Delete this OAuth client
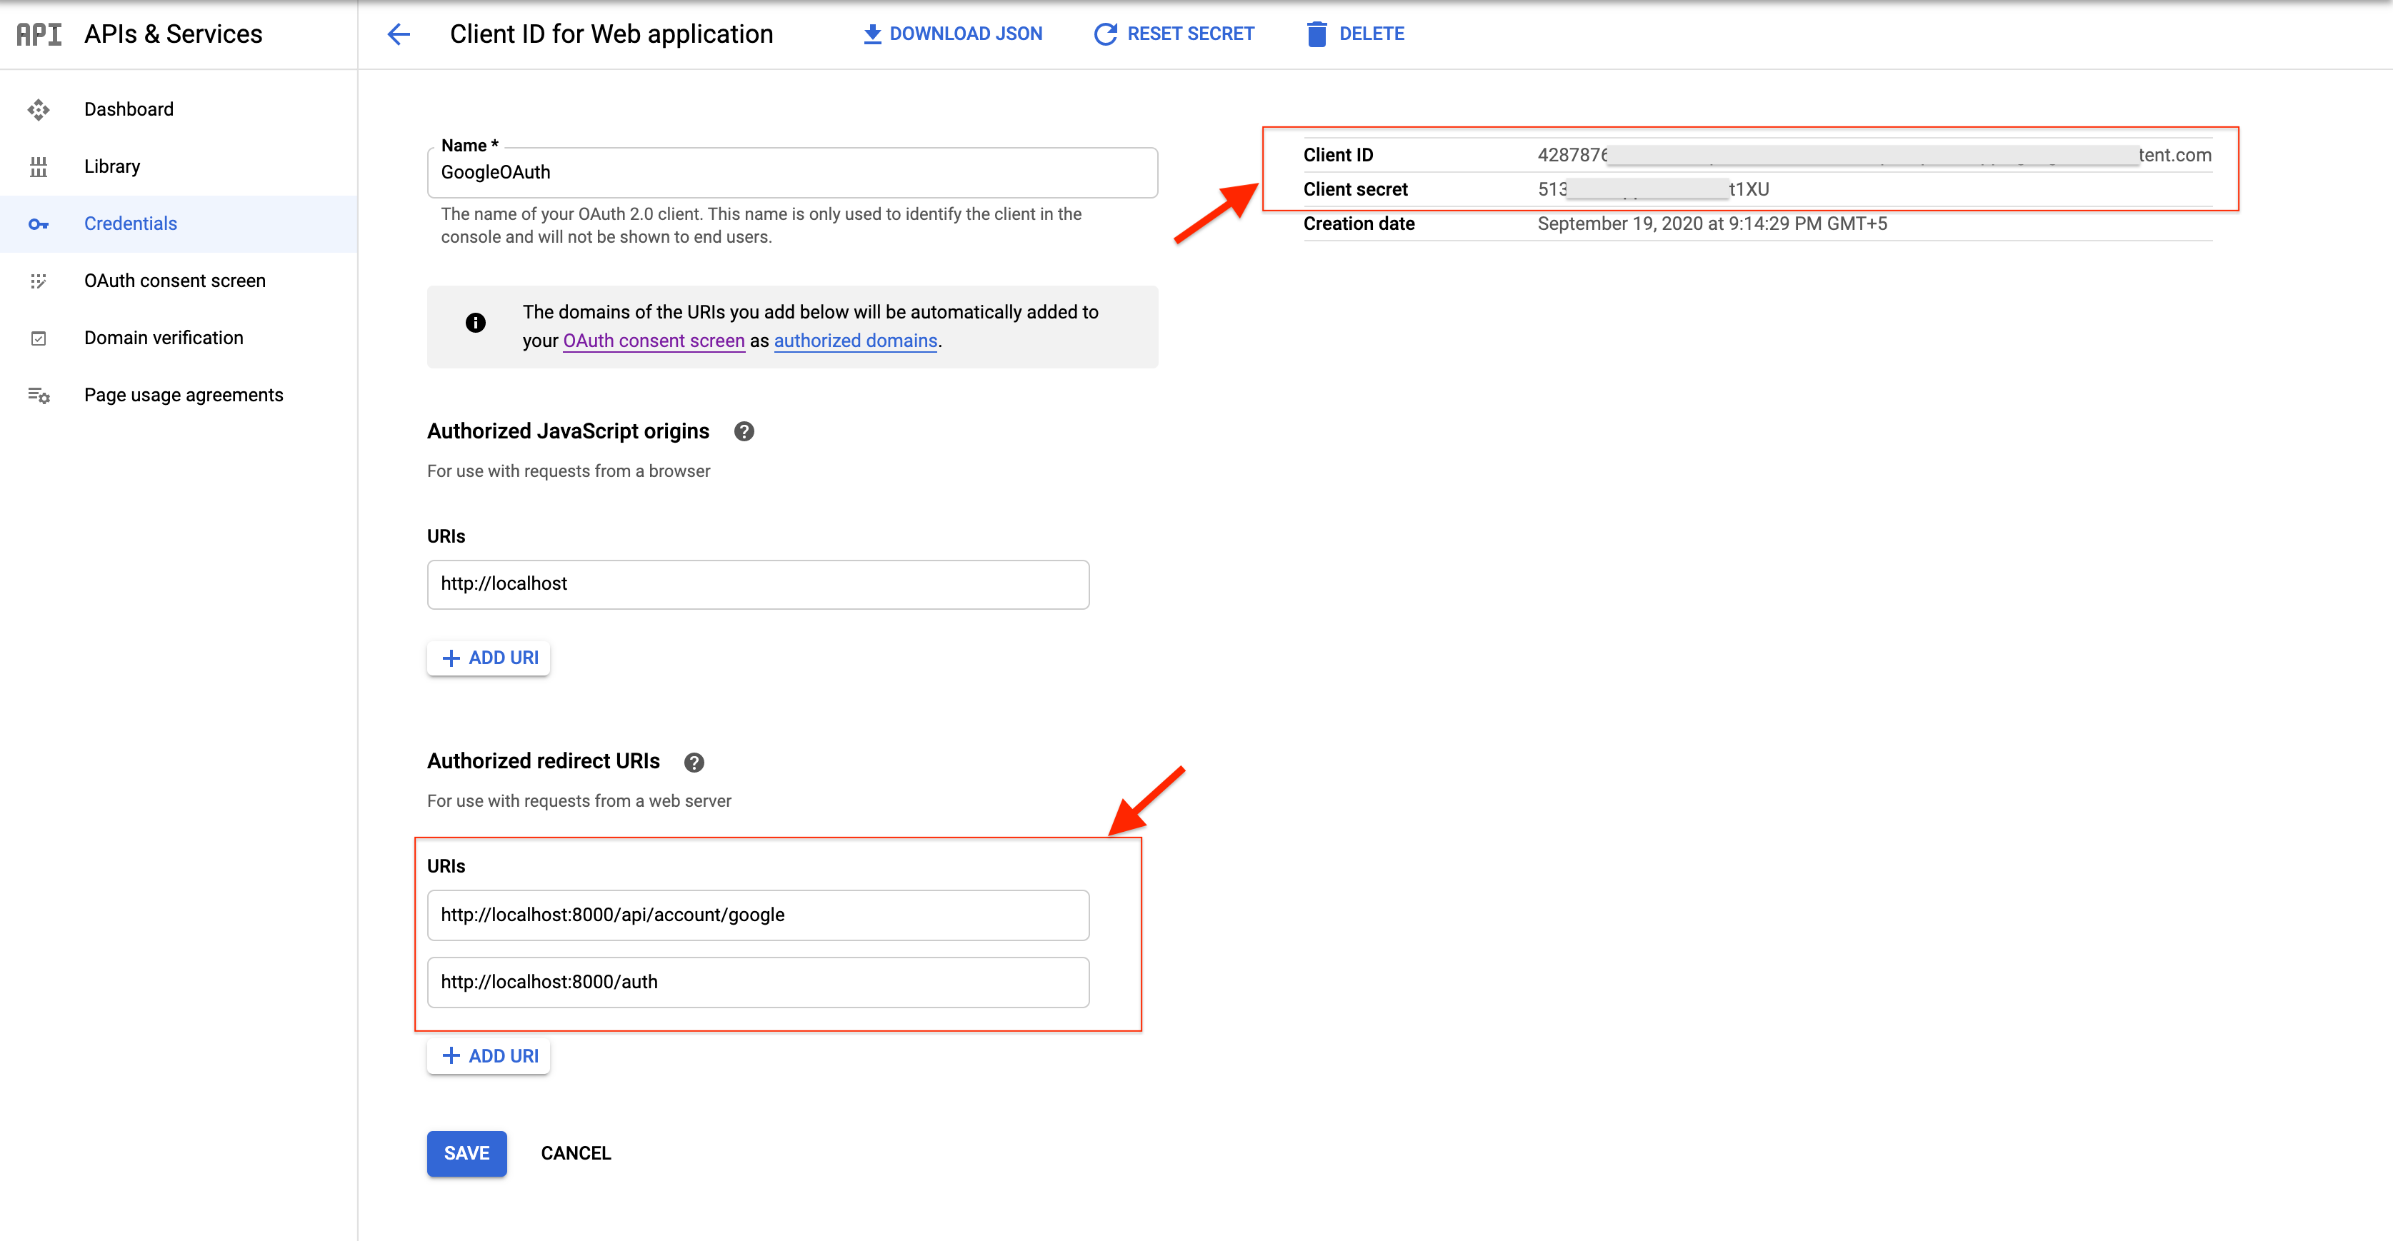The height and width of the screenshot is (1241, 2393). point(1355,34)
